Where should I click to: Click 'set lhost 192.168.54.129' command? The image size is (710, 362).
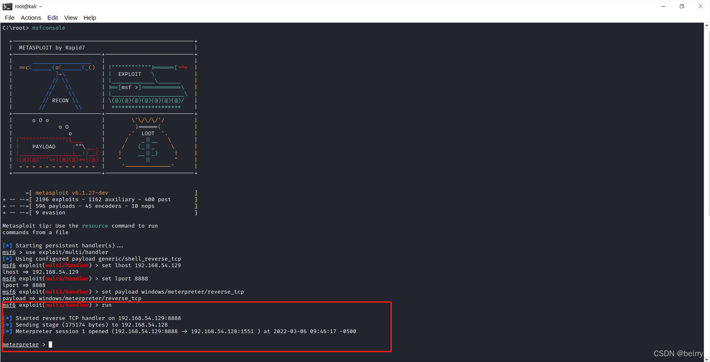(141, 266)
